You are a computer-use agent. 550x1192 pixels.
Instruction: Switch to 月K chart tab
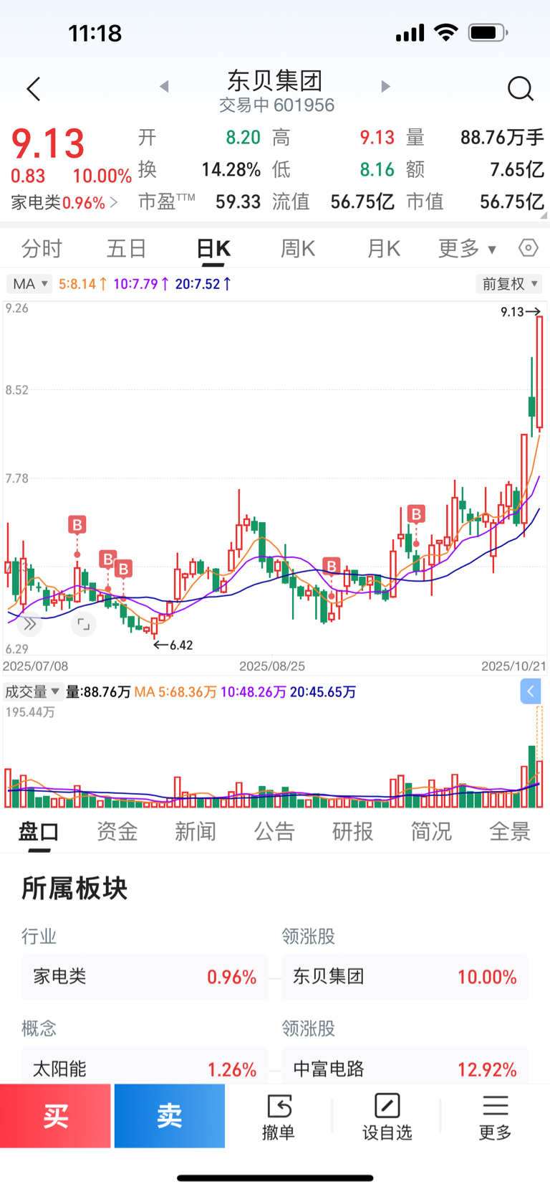[383, 249]
